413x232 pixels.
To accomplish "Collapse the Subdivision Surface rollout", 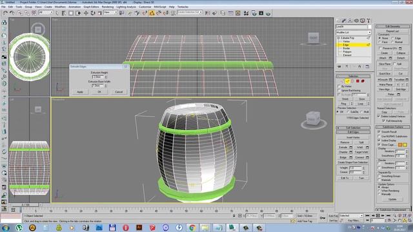I will pos(393,127).
